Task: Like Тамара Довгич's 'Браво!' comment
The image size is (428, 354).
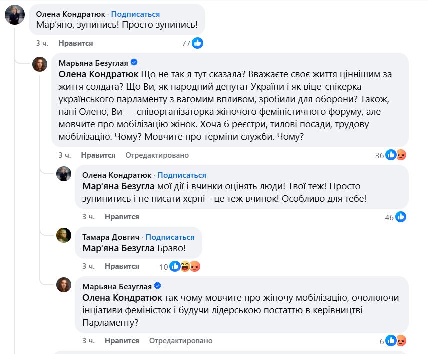Action: tap(122, 266)
